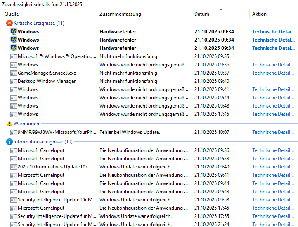Click the 'Fehler bei Windows Update.' summary
The width and height of the screenshot is (298, 227).
(130, 132)
